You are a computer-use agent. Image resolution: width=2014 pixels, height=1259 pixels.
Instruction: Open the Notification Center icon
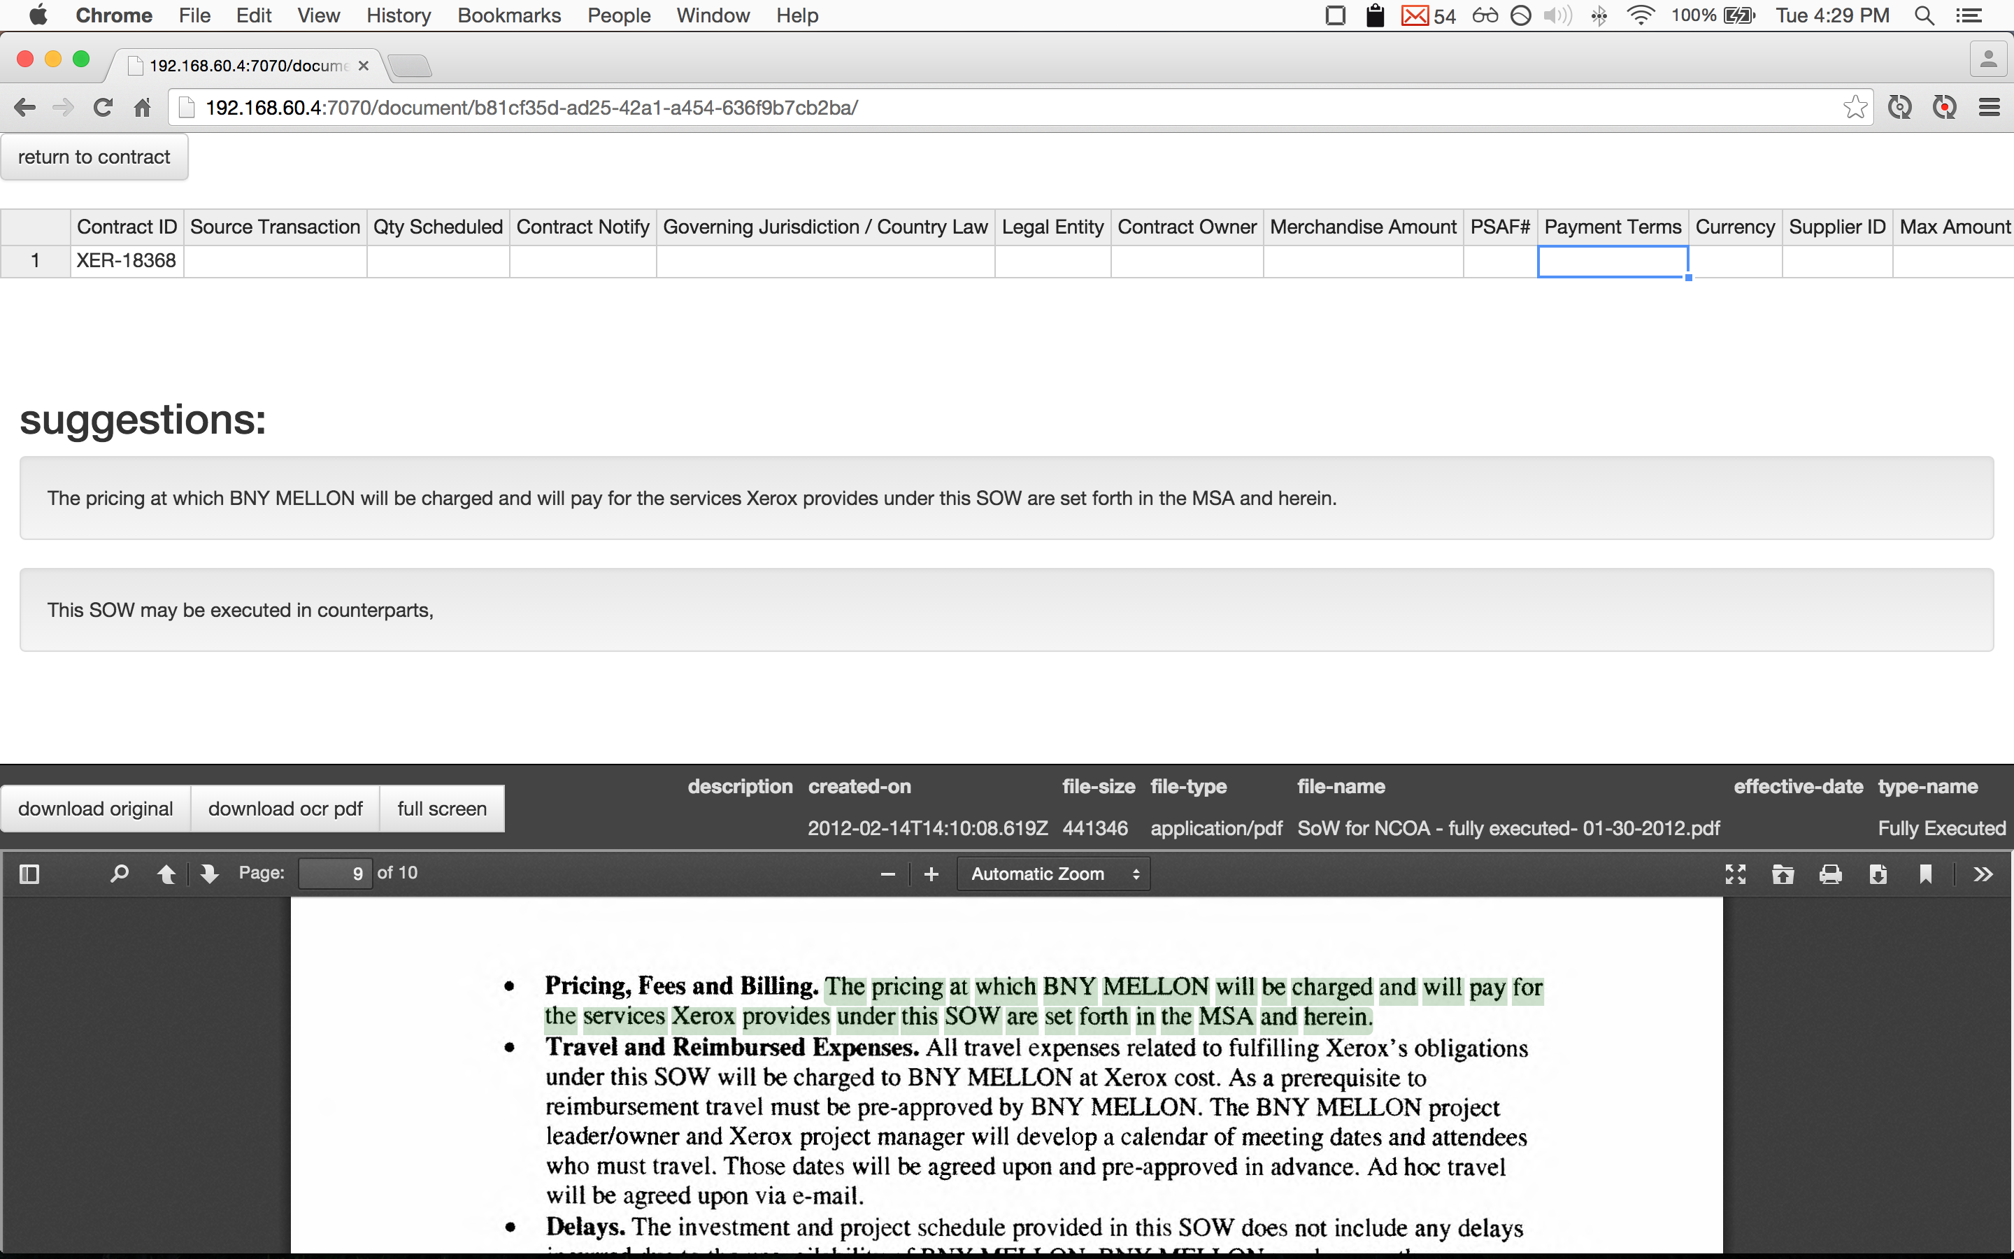pos(1969,16)
